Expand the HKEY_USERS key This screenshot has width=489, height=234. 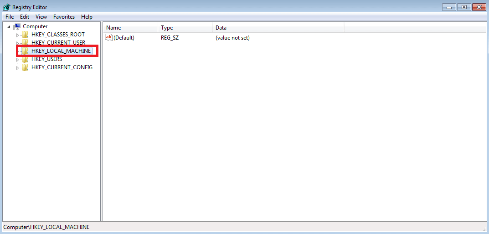(17, 60)
